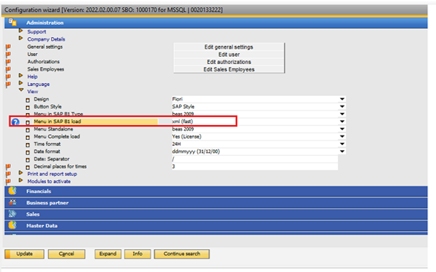Open the Menu Standalone dropdown
Image resolution: width=436 pixels, height=272 pixels.
pyautogui.click(x=342, y=129)
